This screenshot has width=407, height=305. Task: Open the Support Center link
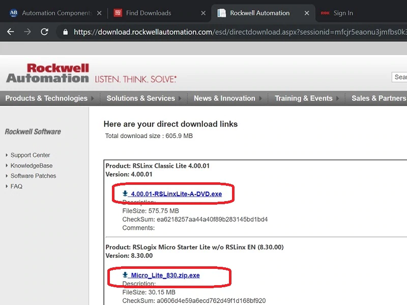(x=30, y=155)
